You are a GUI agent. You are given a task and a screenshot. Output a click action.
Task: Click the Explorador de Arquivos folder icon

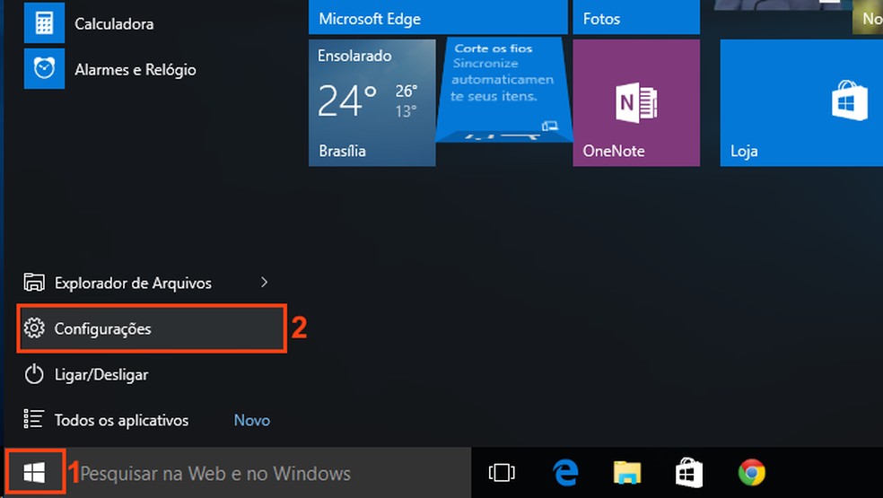point(34,283)
